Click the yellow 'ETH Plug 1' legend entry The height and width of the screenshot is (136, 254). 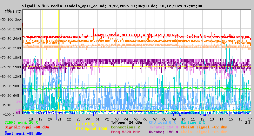point(87,124)
